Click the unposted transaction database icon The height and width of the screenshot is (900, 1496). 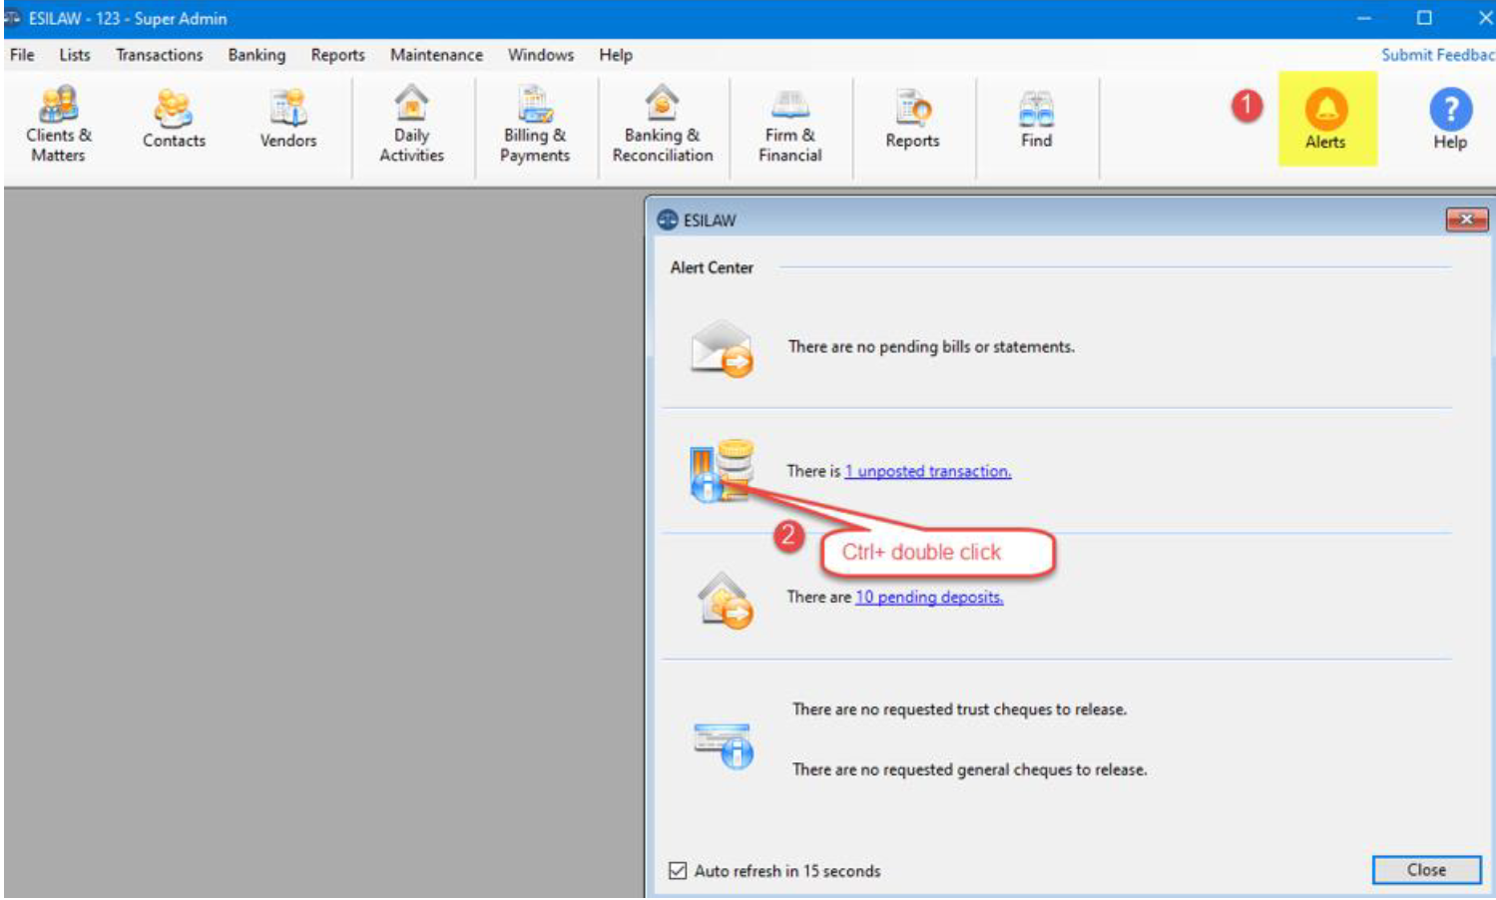click(722, 470)
